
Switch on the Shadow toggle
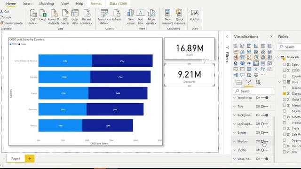coord(264,141)
